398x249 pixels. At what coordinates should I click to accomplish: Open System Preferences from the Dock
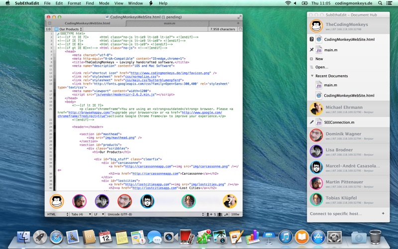tap(334, 237)
